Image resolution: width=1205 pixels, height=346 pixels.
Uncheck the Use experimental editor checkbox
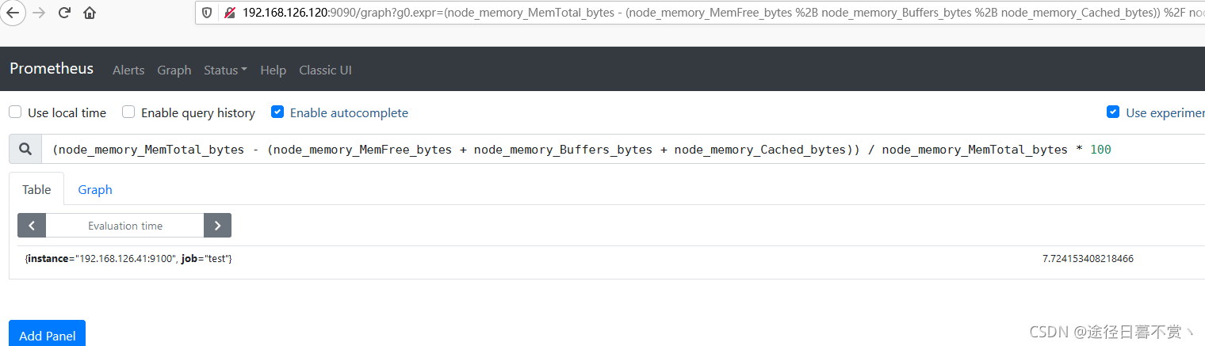coord(1113,112)
